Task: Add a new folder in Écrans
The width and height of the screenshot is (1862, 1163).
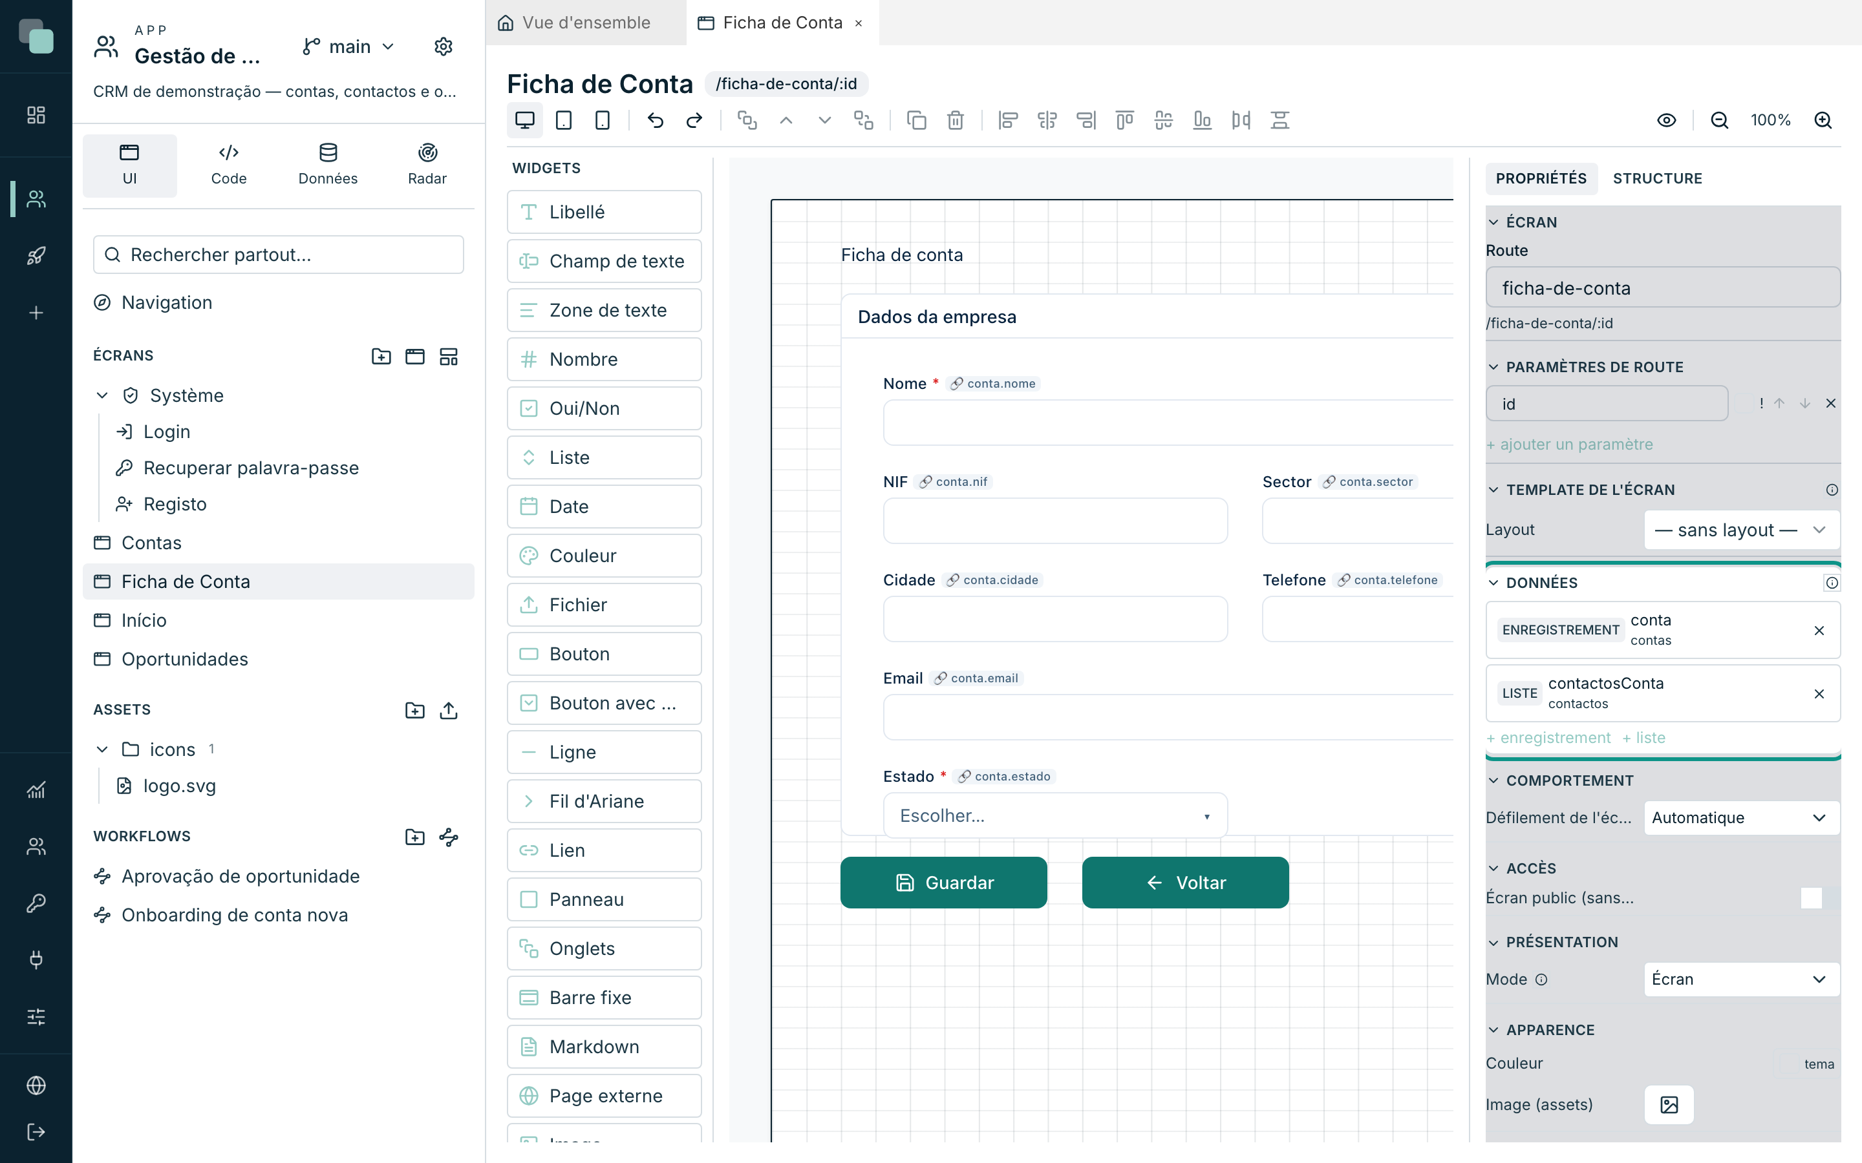Action: pyautogui.click(x=381, y=356)
